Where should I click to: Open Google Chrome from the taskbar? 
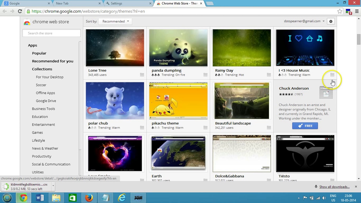point(23,198)
